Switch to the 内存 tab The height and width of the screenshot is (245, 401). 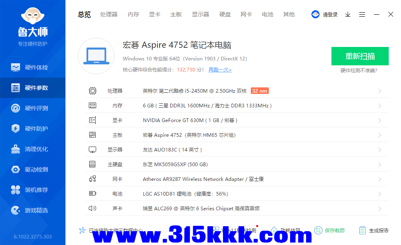pyautogui.click(x=133, y=15)
